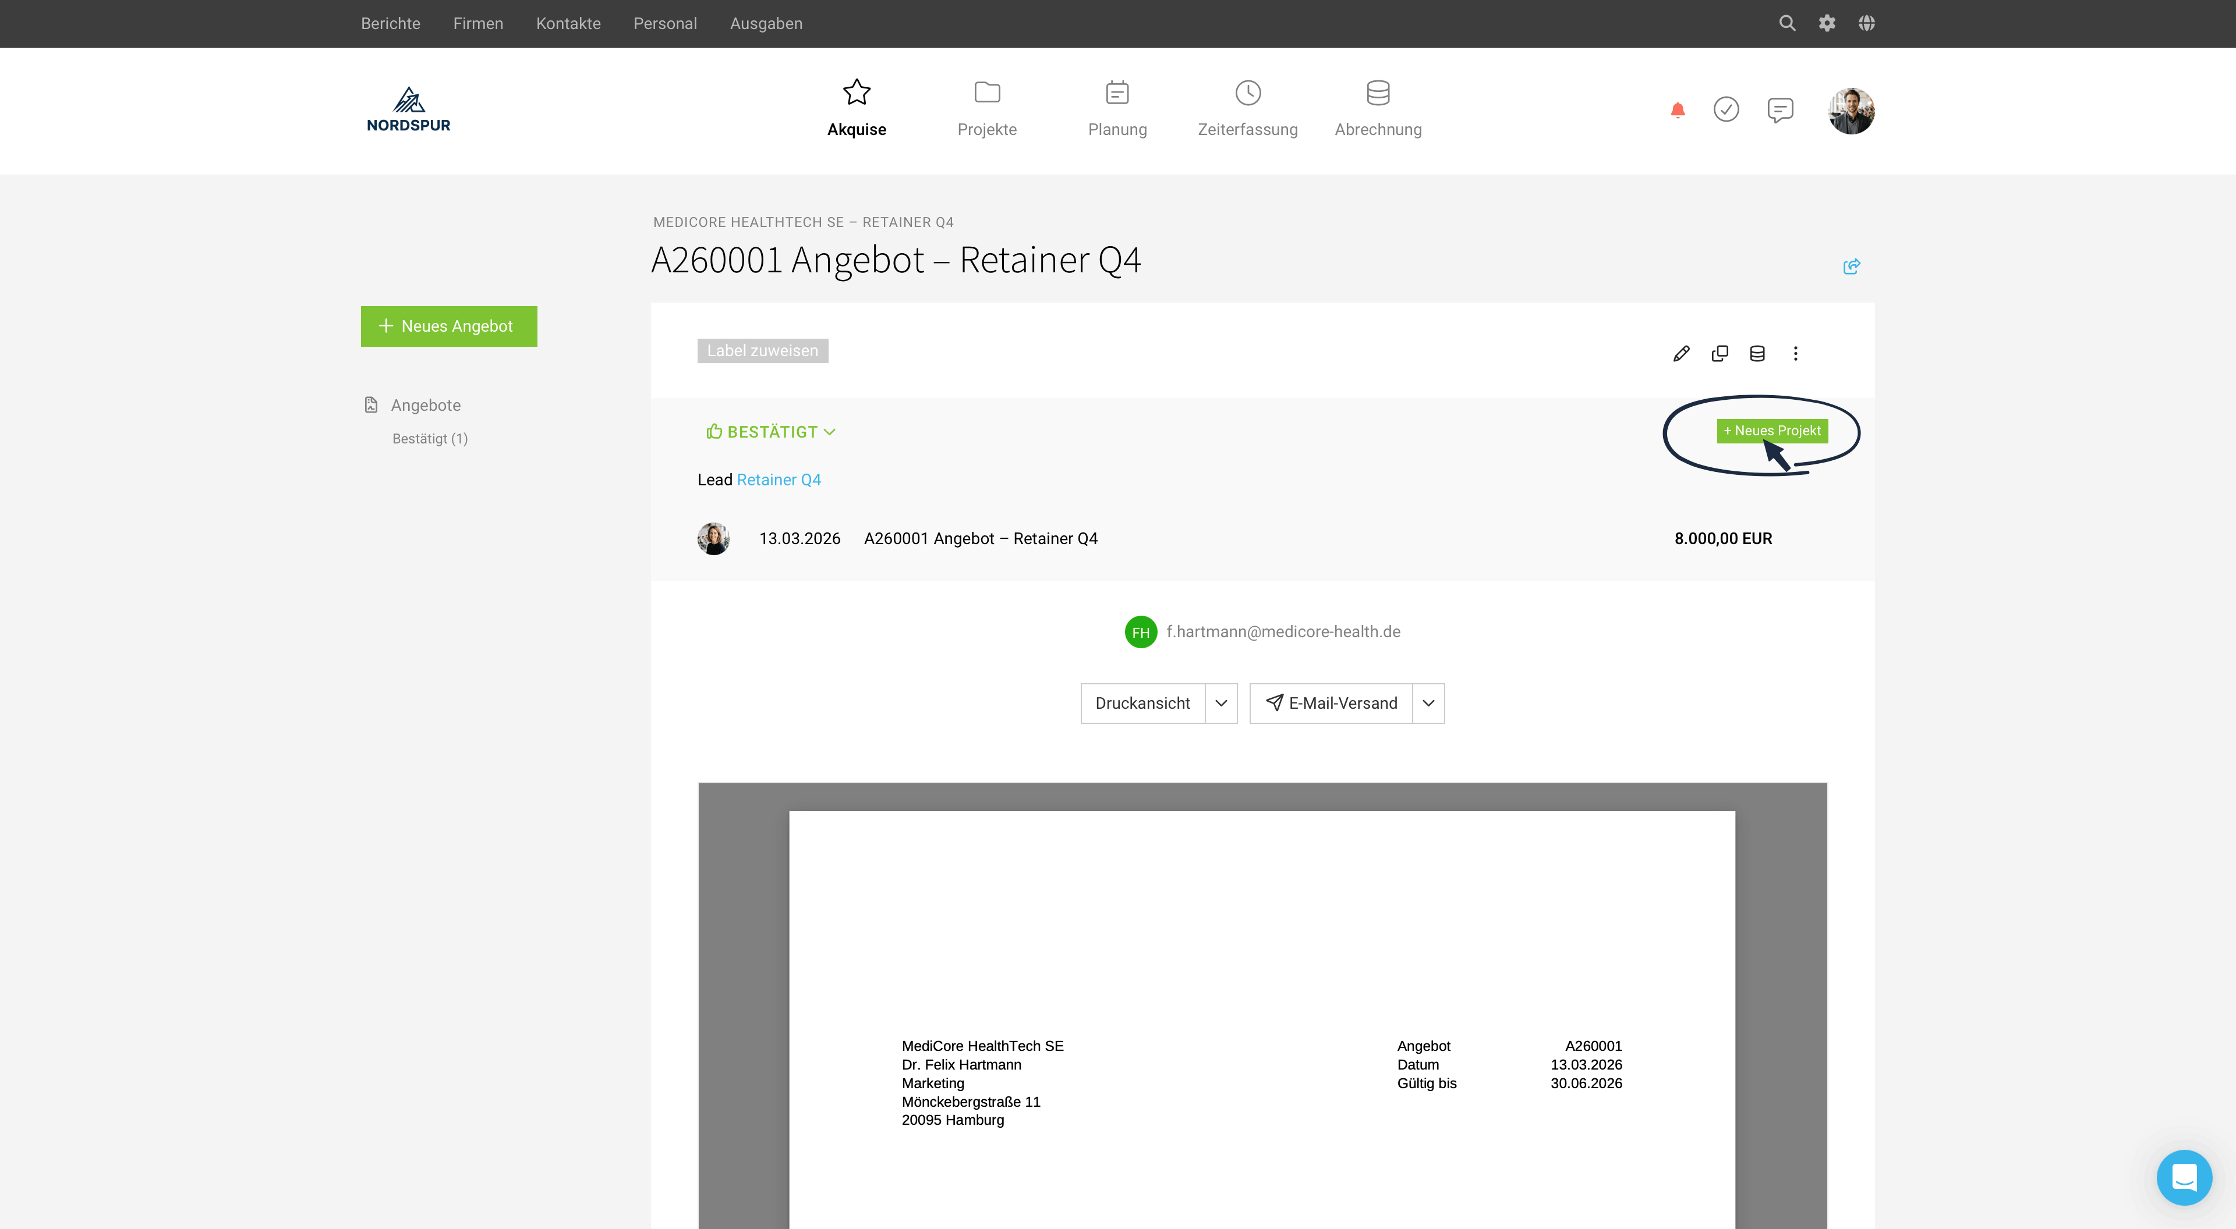Expand the E-Mail-Versand dropdown arrow
Screen dimensions: 2236x1229
pyautogui.click(x=1428, y=702)
